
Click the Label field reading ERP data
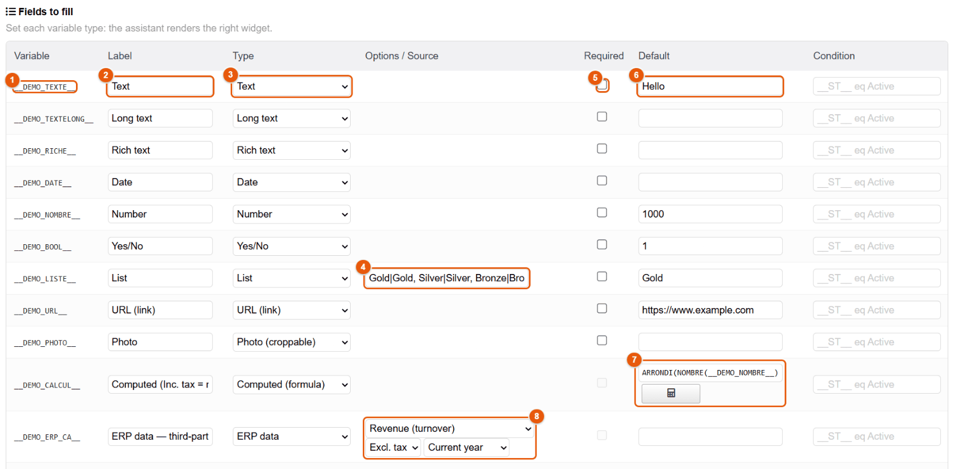pyautogui.click(x=160, y=436)
